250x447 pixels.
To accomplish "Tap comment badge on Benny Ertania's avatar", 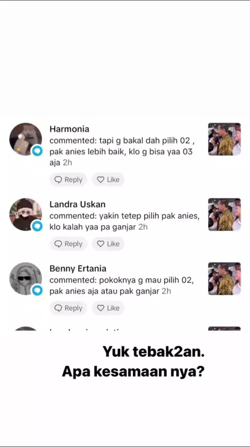I will tap(37, 290).
